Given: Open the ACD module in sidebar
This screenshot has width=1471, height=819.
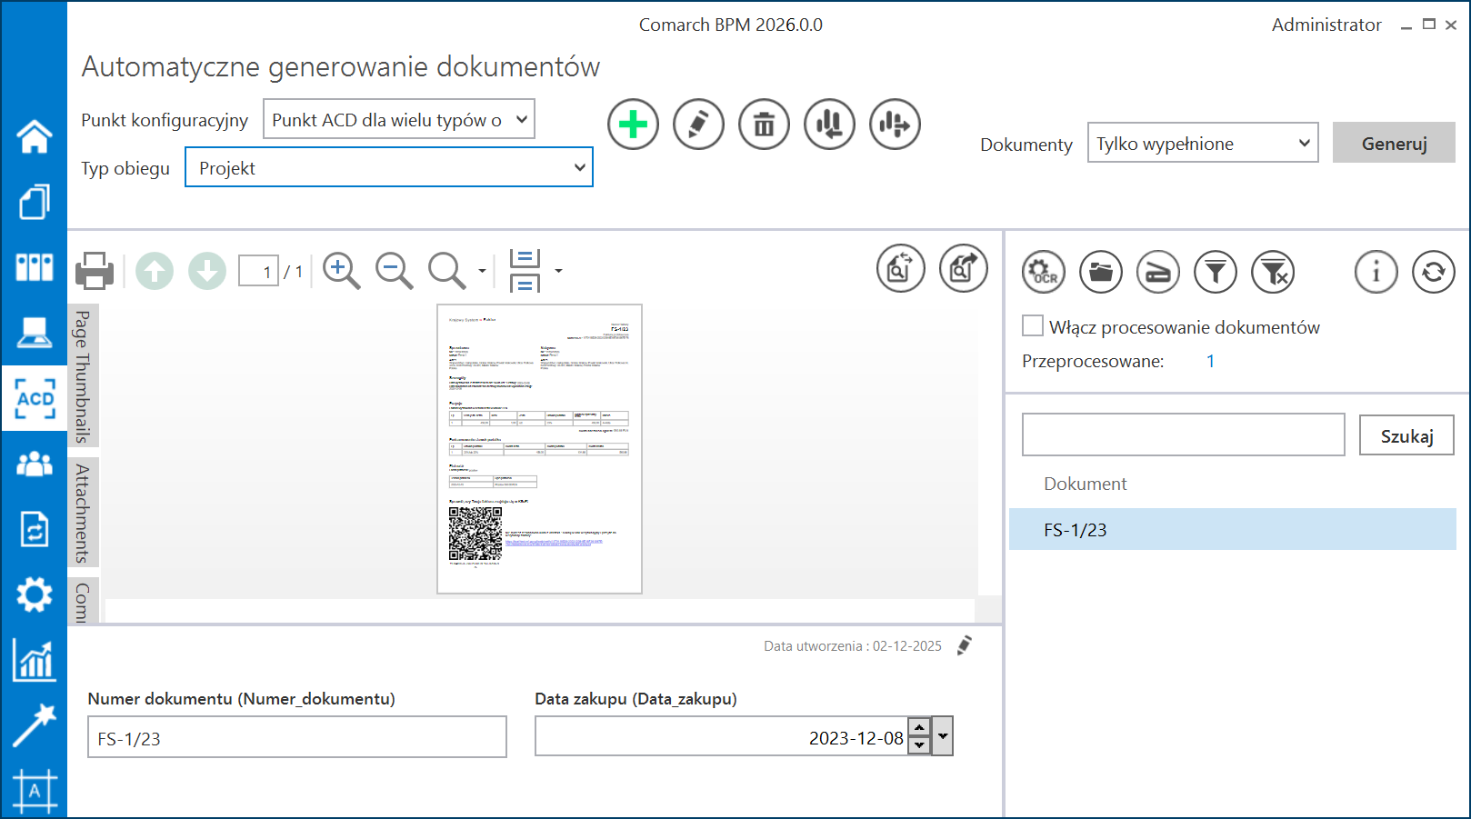Looking at the screenshot, I should [35, 398].
